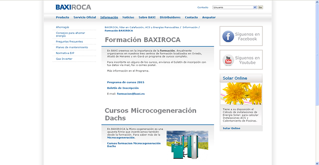319x165 pixels.
Task: Open the Solar Online bottom link
Action: click(x=231, y=128)
